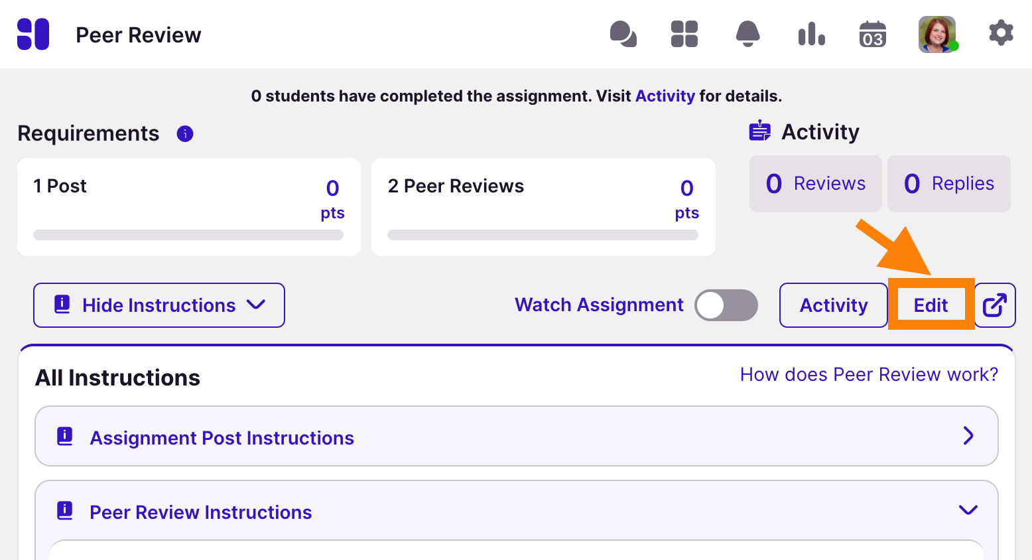1032x560 pixels.
Task: Open the notifications bell
Action: (x=747, y=34)
